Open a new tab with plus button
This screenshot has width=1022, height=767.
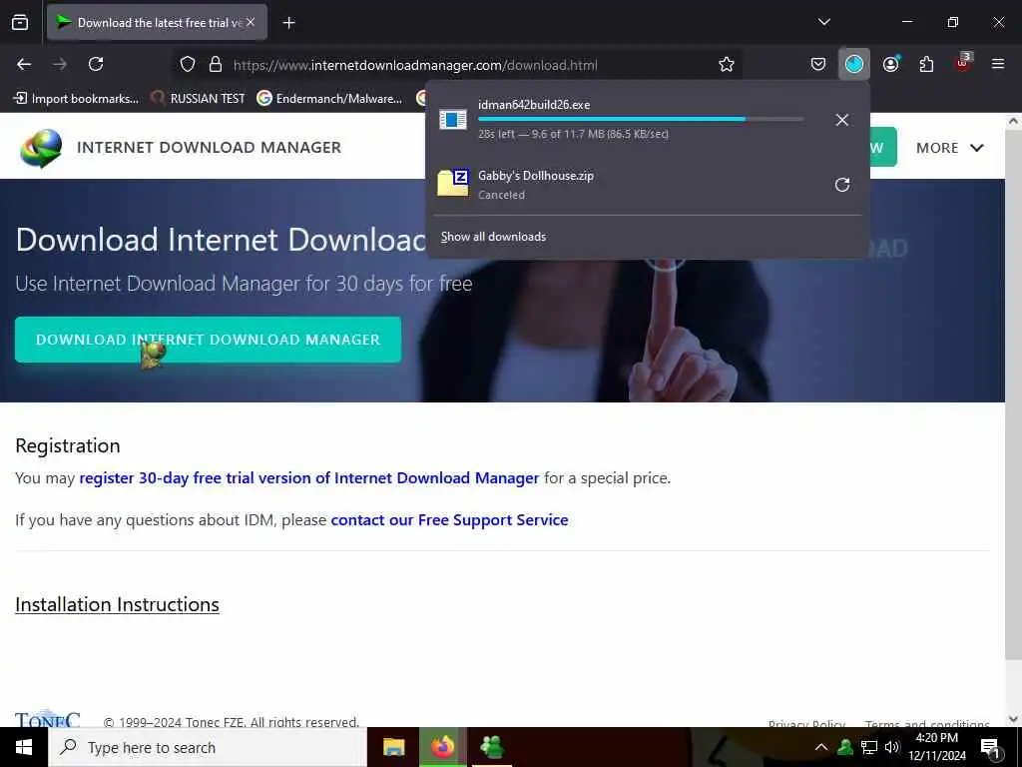pos(288,23)
